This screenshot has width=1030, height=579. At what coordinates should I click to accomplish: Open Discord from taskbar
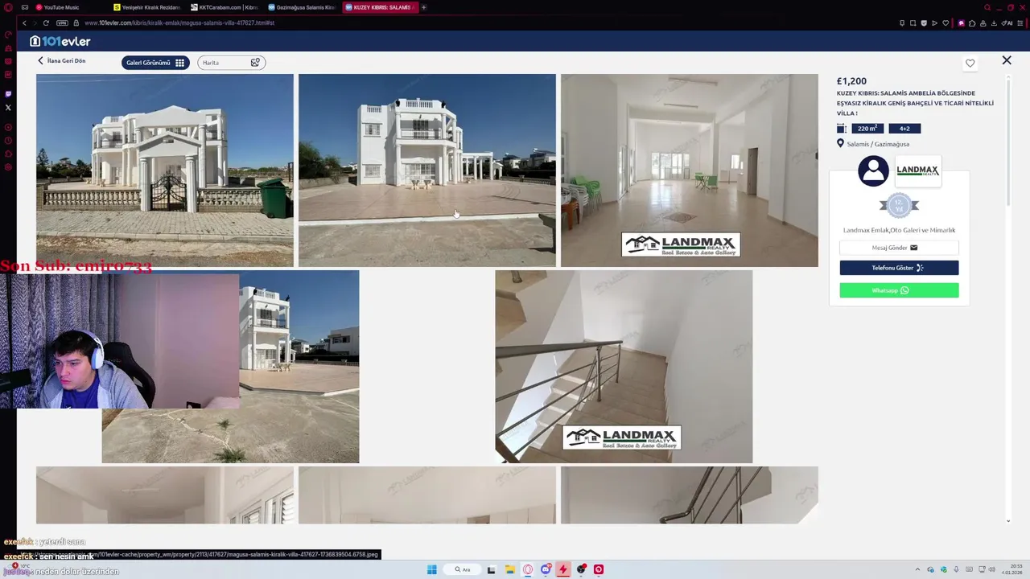coord(546,569)
